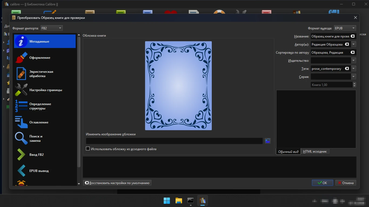Open File Explorer from the taskbar
Screen dimensions: 369x207
click(x=179, y=201)
